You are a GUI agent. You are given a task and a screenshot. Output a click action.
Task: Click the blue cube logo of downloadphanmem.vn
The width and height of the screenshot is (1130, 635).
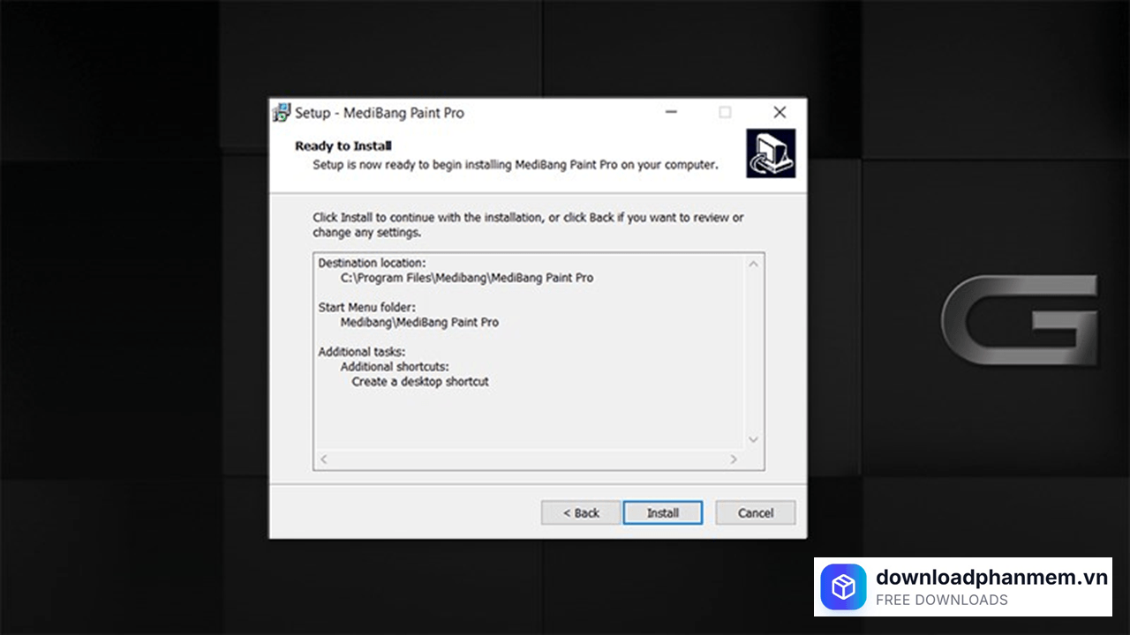click(x=843, y=586)
